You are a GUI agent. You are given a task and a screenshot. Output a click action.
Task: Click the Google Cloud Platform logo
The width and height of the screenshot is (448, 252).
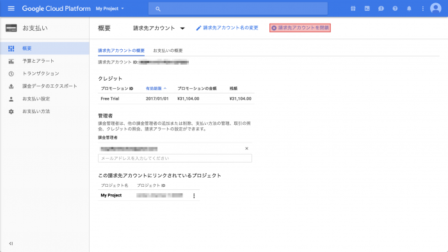(x=56, y=8)
